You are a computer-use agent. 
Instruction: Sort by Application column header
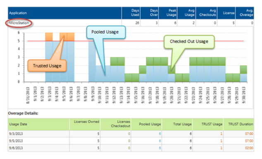click(18, 13)
